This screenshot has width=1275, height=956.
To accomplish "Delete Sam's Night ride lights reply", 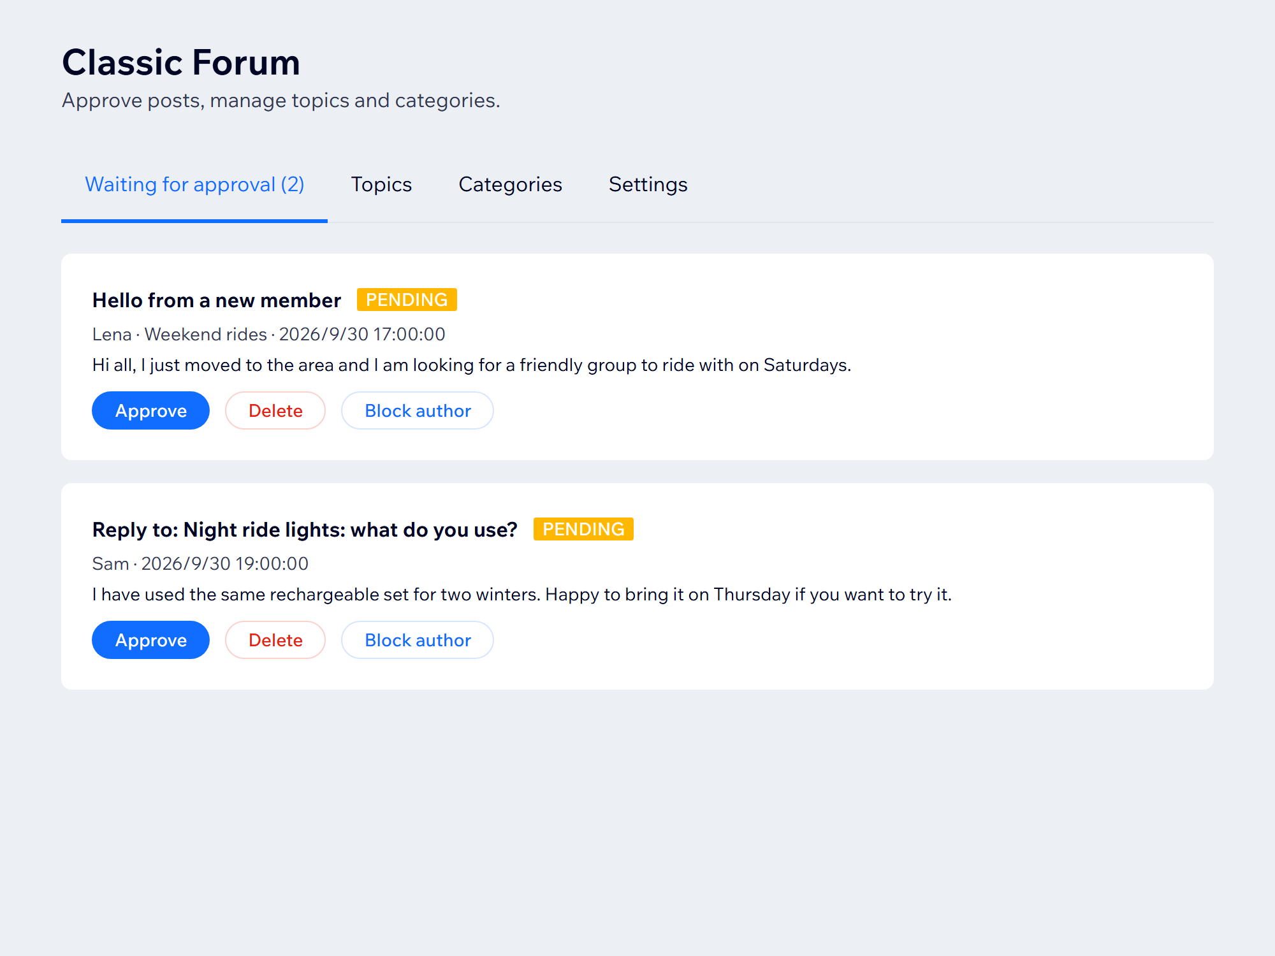I will [x=275, y=640].
